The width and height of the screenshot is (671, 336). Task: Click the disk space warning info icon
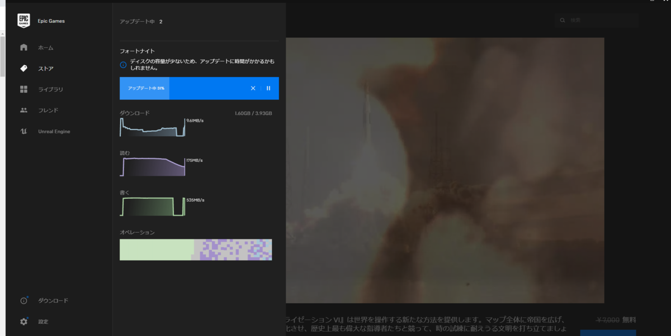[x=123, y=65]
